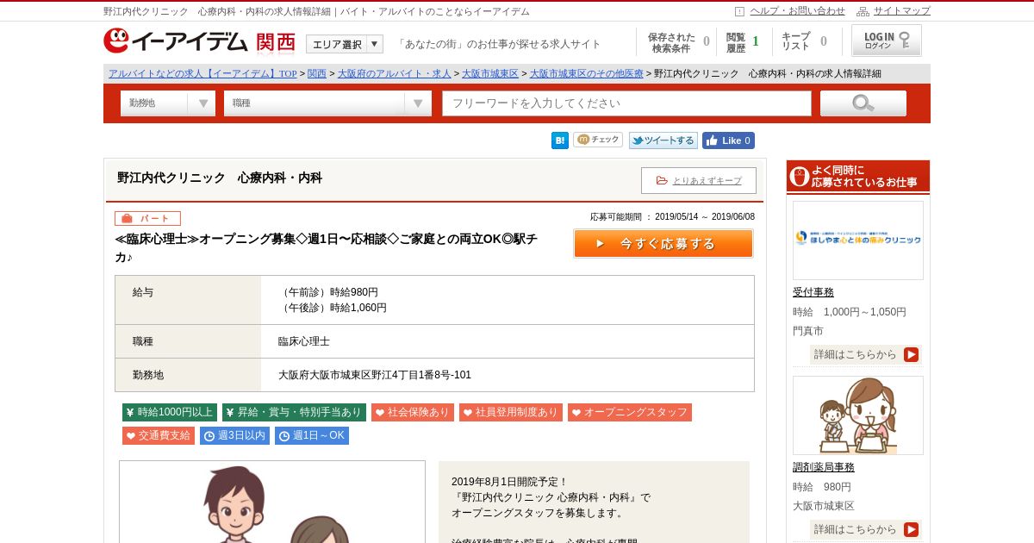Open ヘルプ・お問い合わせ help link
Screen dimensions: 1034x543
[x=797, y=10]
